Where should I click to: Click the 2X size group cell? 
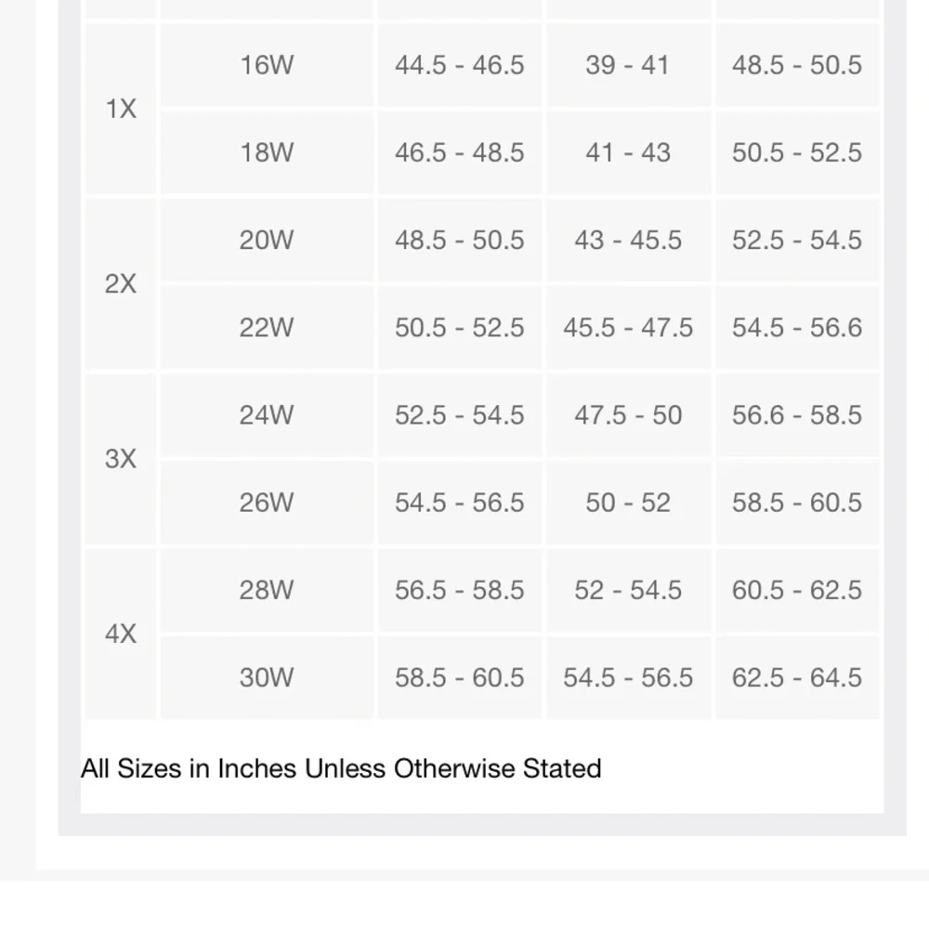pyautogui.click(x=121, y=284)
